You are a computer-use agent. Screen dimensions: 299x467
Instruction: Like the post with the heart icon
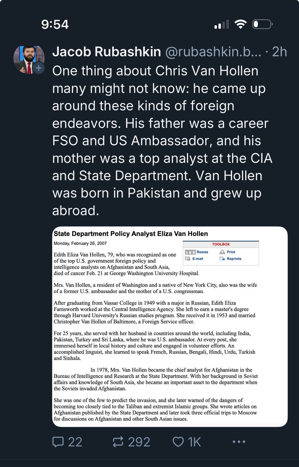click(x=178, y=442)
